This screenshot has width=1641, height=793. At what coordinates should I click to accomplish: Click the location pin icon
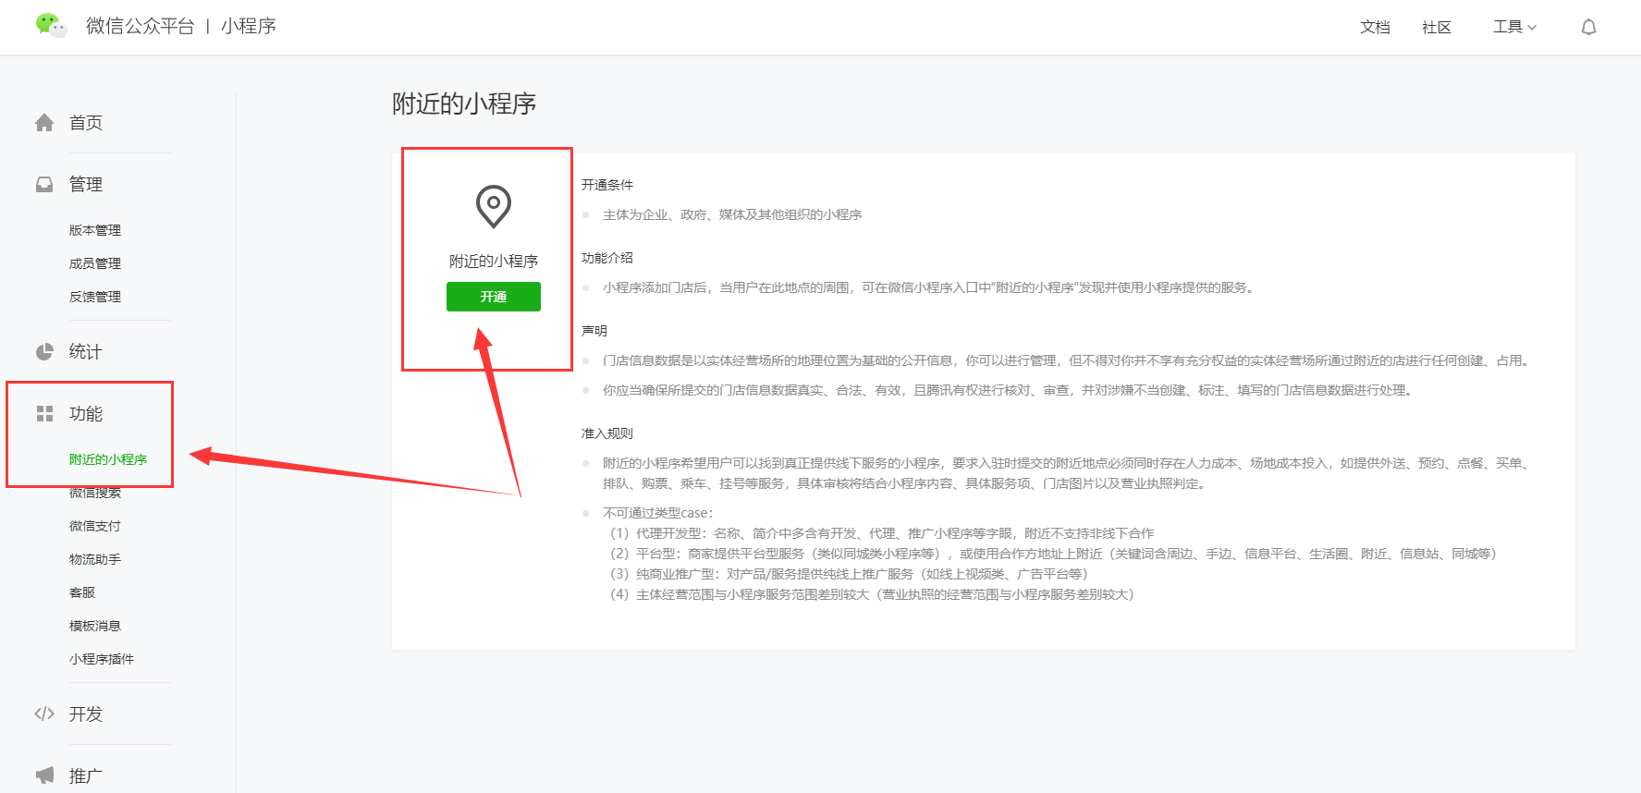[494, 206]
